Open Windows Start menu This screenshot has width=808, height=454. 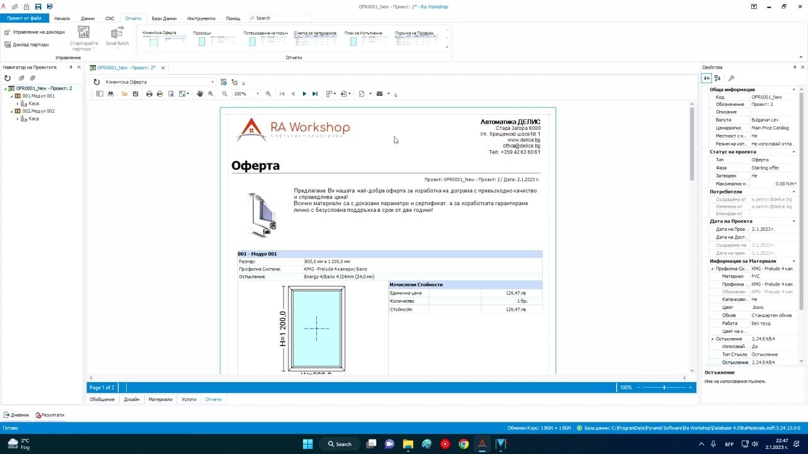pyautogui.click(x=307, y=444)
